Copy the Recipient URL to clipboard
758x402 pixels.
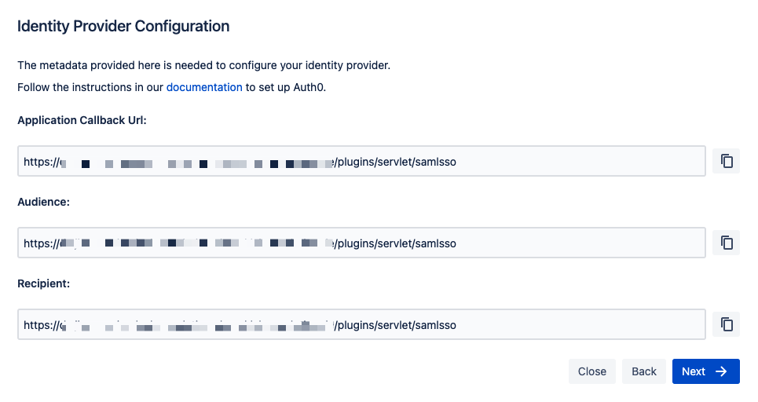pos(726,324)
